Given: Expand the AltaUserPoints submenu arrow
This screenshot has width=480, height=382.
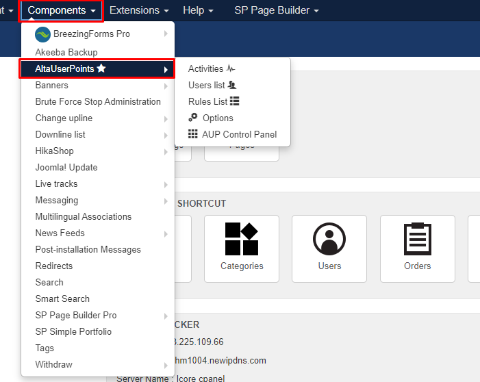Looking at the screenshot, I should [x=166, y=70].
